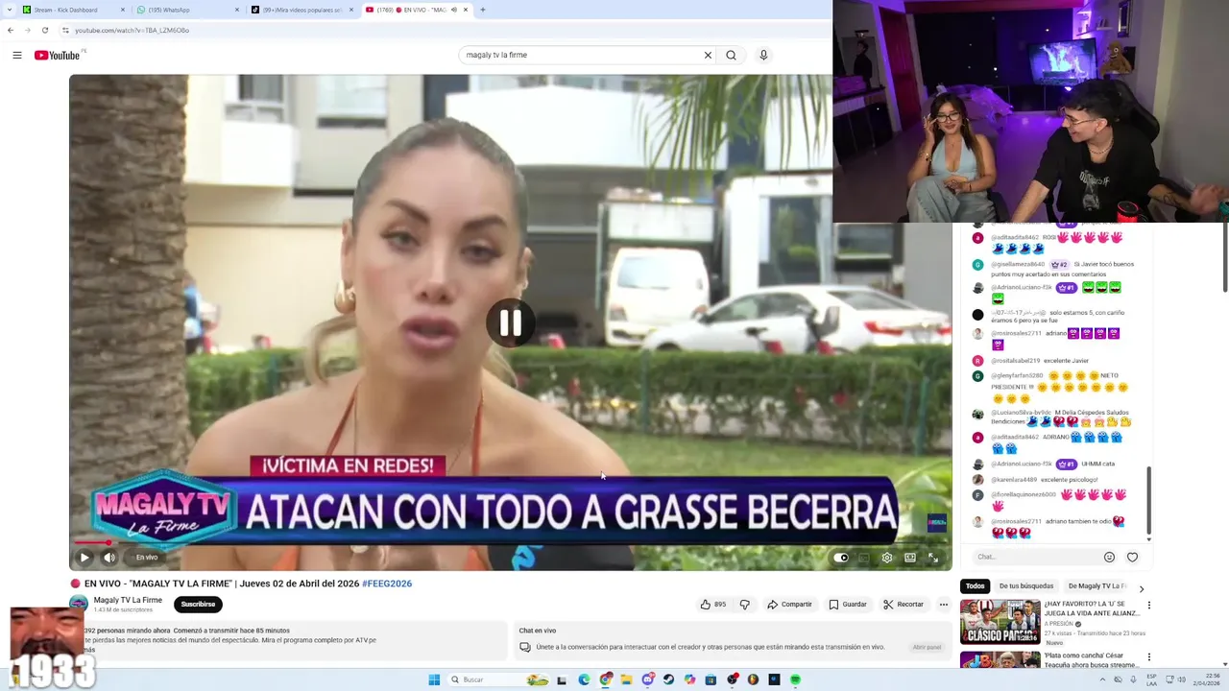Open options for 'Plata como cancha' video

1148,658
